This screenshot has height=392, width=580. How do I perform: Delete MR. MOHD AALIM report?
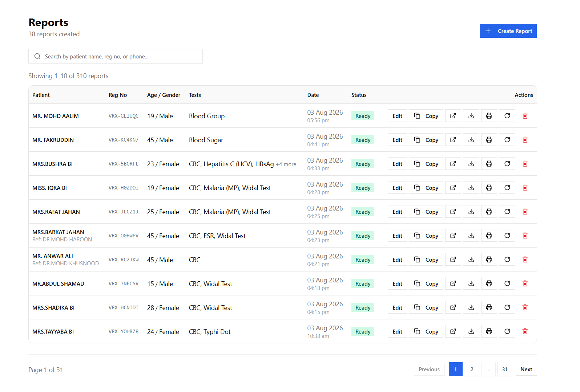point(525,116)
